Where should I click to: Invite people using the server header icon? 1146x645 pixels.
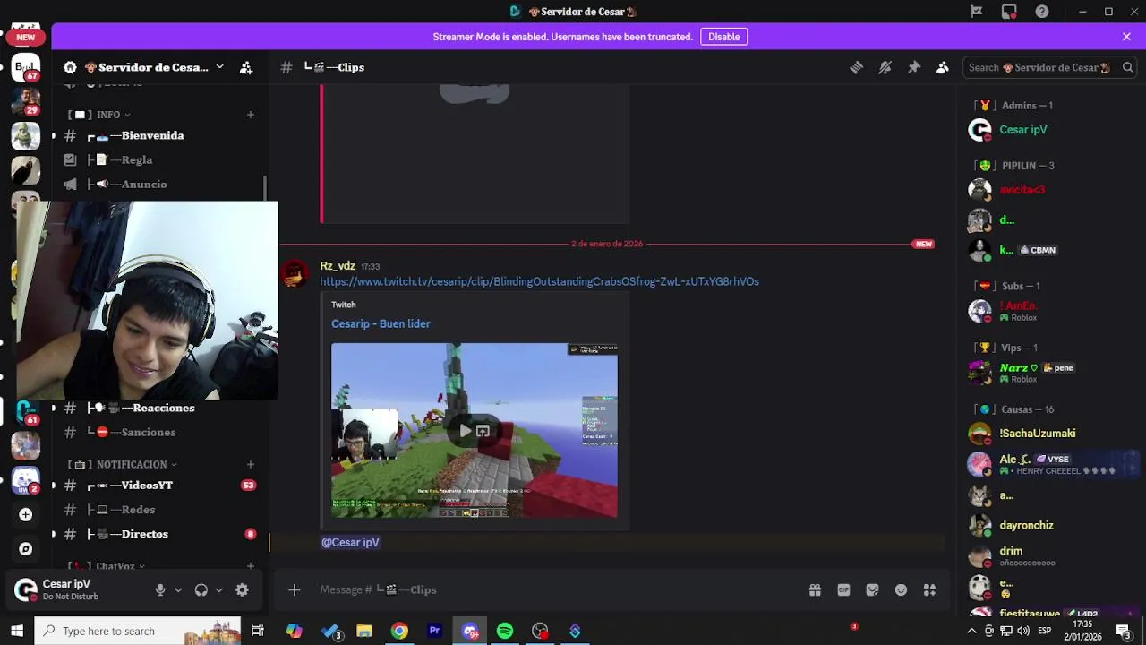(x=246, y=67)
